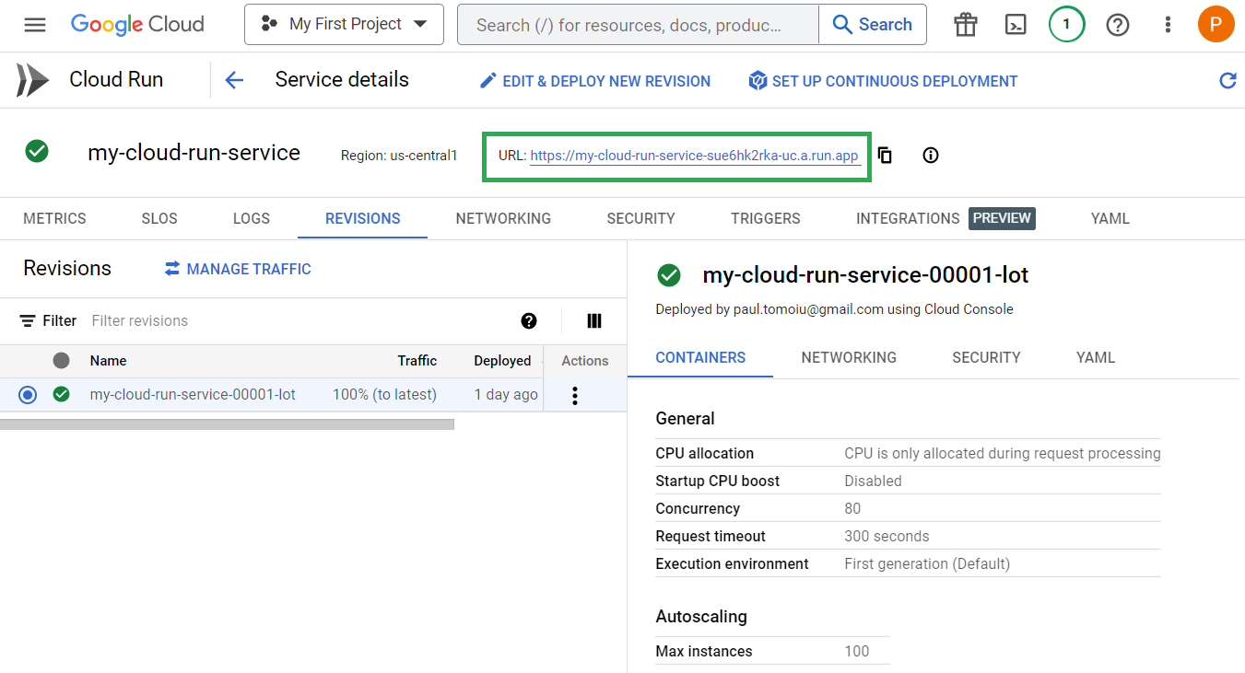Switch to the Triggers tab
Image resolution: width=1245 pixels, height=673 pixels.
[x=766, y=218]
